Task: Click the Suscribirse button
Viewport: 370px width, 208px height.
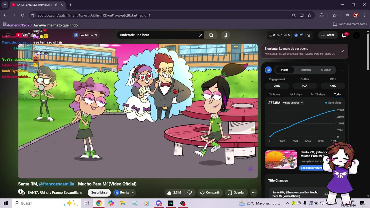Action: point(99,193)
